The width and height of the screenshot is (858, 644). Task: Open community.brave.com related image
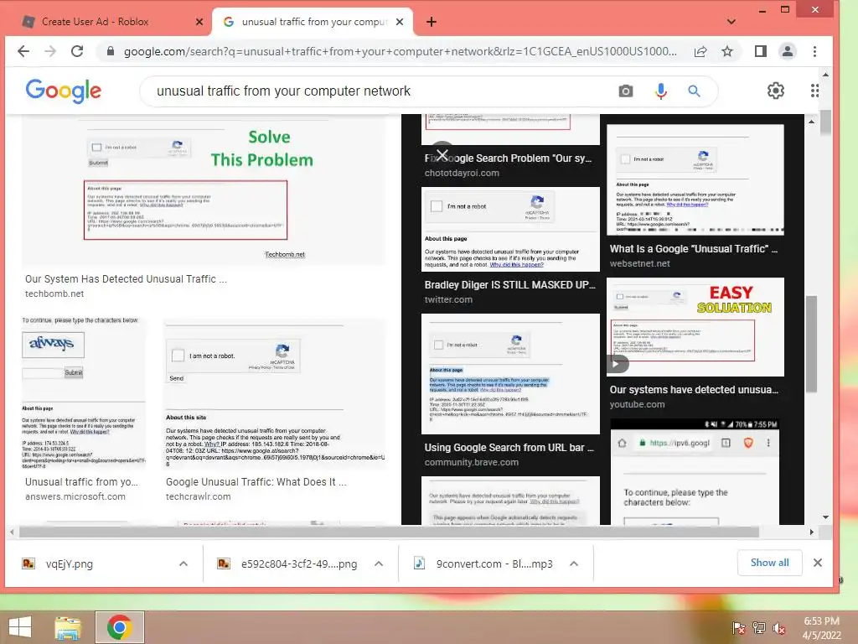[510, 373]
